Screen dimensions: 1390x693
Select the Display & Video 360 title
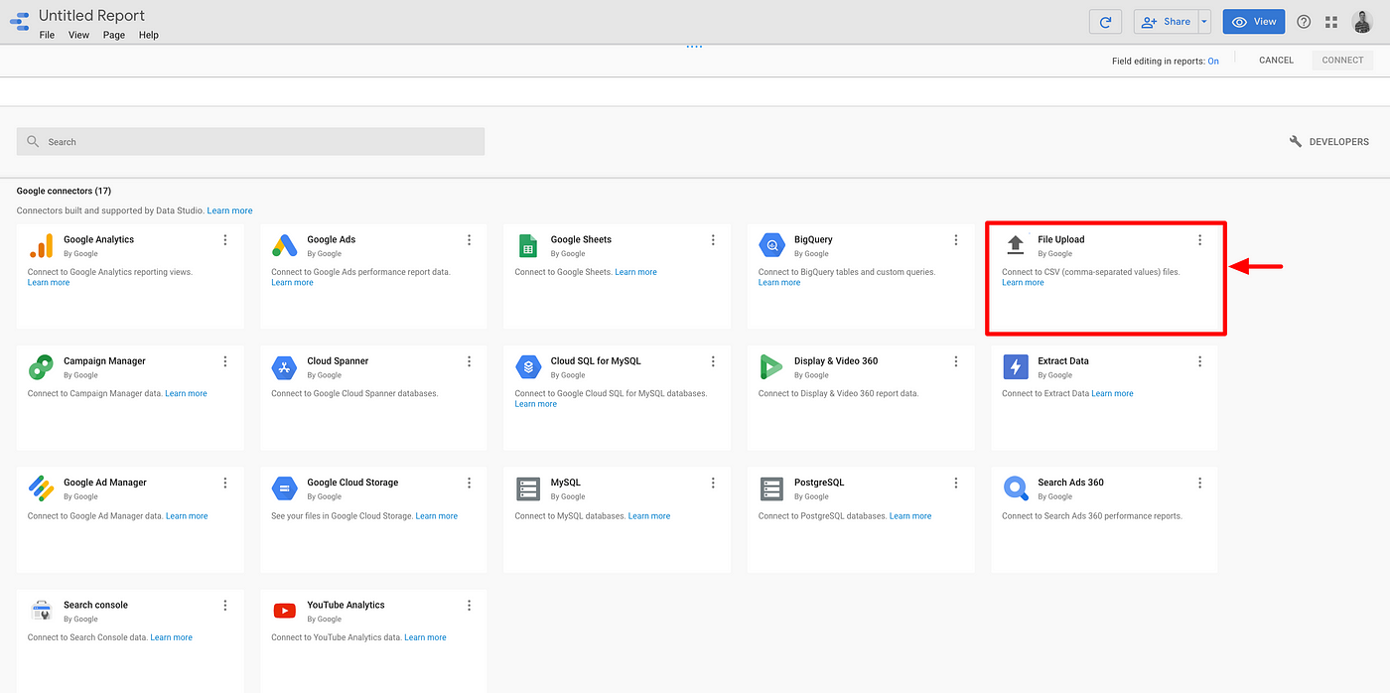pyautogui.click(x=836, y=360)
